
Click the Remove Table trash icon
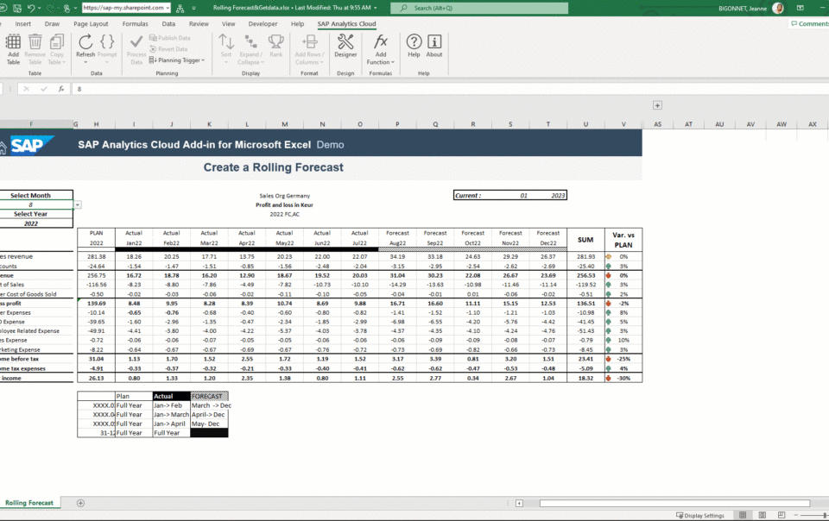(35, 42)
